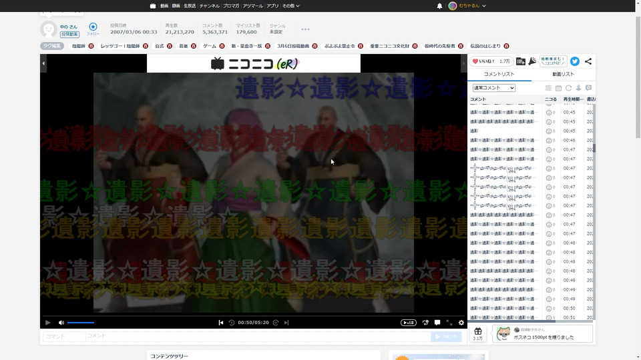Open アツマール in the top navigation
641x360 pixels.
click(252, 6)
